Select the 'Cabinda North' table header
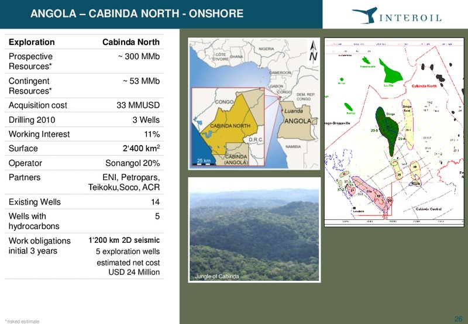This screenshot has width=468, height=324. [x=131, y=42]
